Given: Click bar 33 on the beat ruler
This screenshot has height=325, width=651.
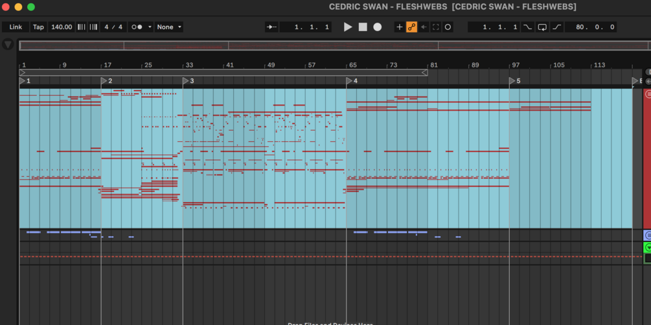Looking at the screenshot, I should point(189,65).
